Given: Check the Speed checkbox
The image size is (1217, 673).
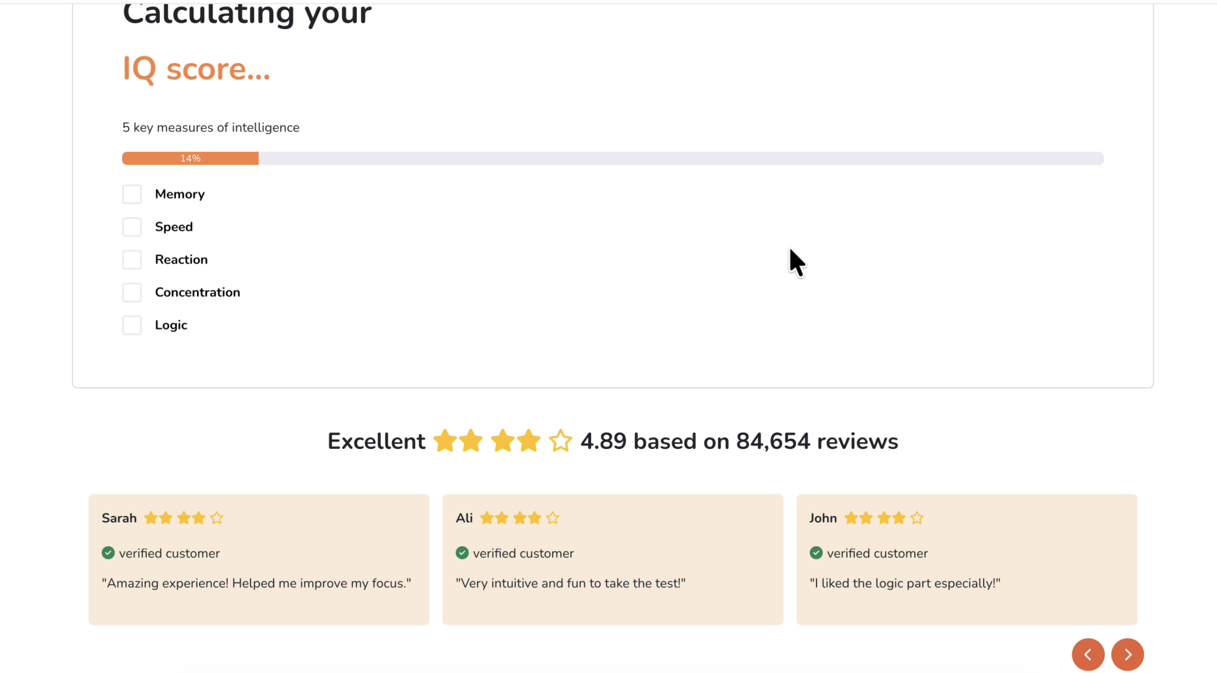Looking at the screenshot, I should 132,227.
